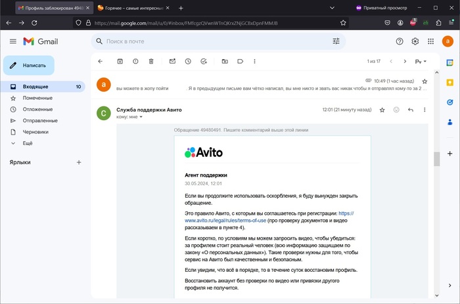Expand the 'Ещё' sidebar section

28,142
